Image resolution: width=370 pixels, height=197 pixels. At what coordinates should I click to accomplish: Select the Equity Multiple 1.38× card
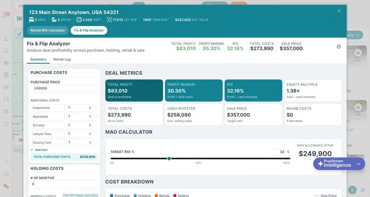pos(313,91)
